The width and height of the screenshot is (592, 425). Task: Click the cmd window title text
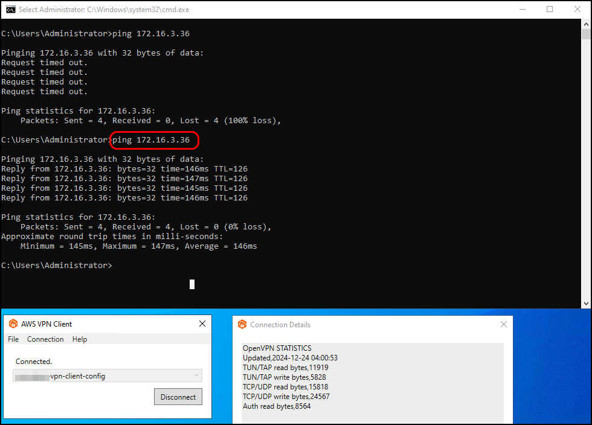pos(104,10)
